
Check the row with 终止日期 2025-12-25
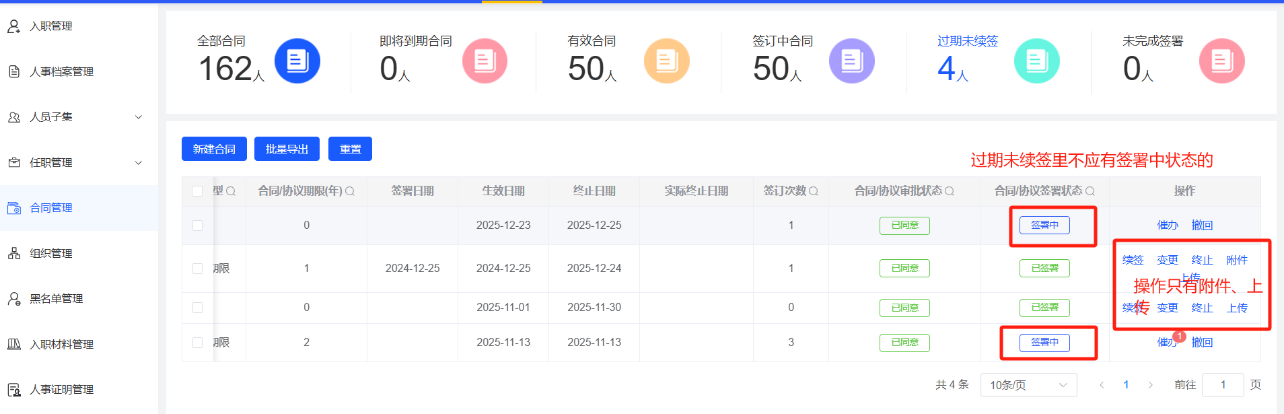(197, 226)
